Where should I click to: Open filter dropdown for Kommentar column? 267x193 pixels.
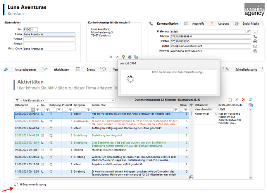tap(176, 110)
